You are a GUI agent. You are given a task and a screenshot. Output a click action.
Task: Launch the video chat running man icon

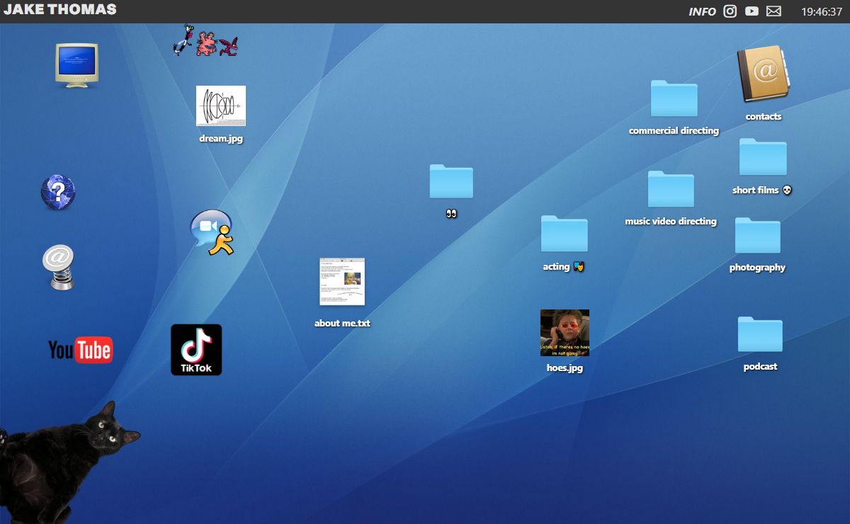[x=212, y=232]
